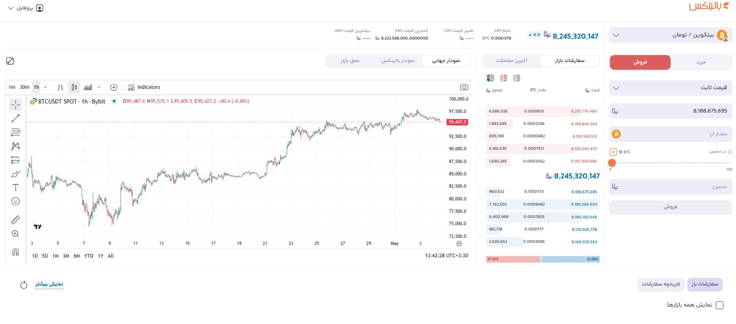
Task: Select the crosshair cursor tool
Action: 15,105
